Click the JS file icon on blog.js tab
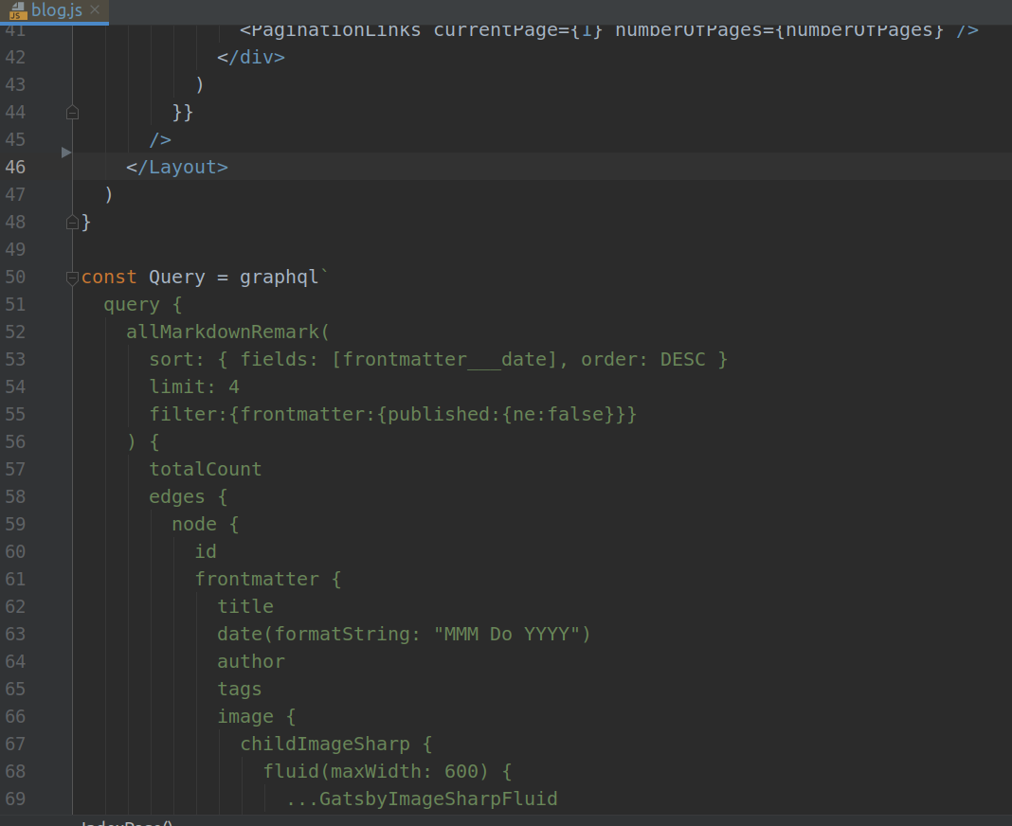 coord(17,10)
